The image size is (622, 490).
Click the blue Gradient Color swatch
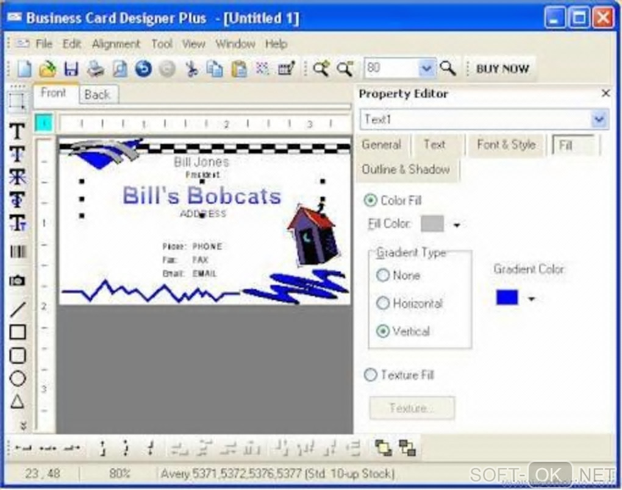tap(507, 297)
